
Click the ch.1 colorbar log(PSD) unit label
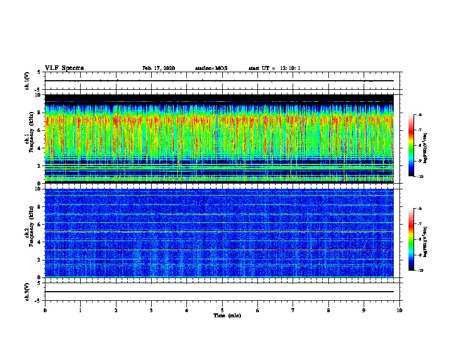tap(425, 148)
